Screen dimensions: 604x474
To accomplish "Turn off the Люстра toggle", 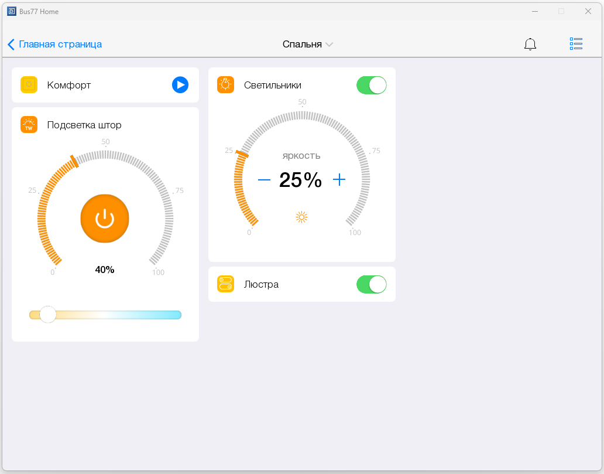I will [x=371, y=284].
